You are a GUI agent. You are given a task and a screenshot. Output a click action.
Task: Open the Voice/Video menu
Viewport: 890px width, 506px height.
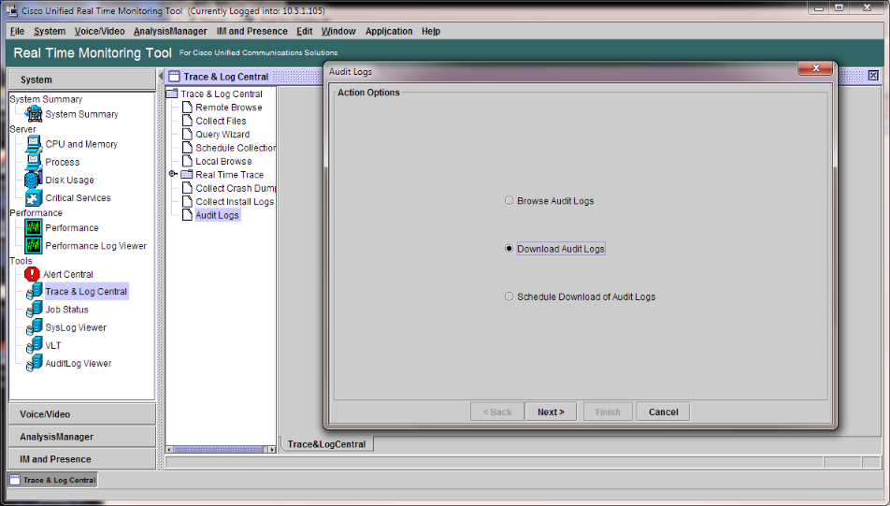tap(99, 31)
